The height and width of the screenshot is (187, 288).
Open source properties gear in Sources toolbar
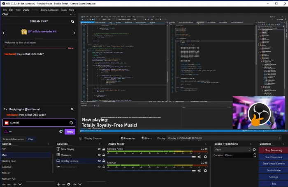coord(69,184)
